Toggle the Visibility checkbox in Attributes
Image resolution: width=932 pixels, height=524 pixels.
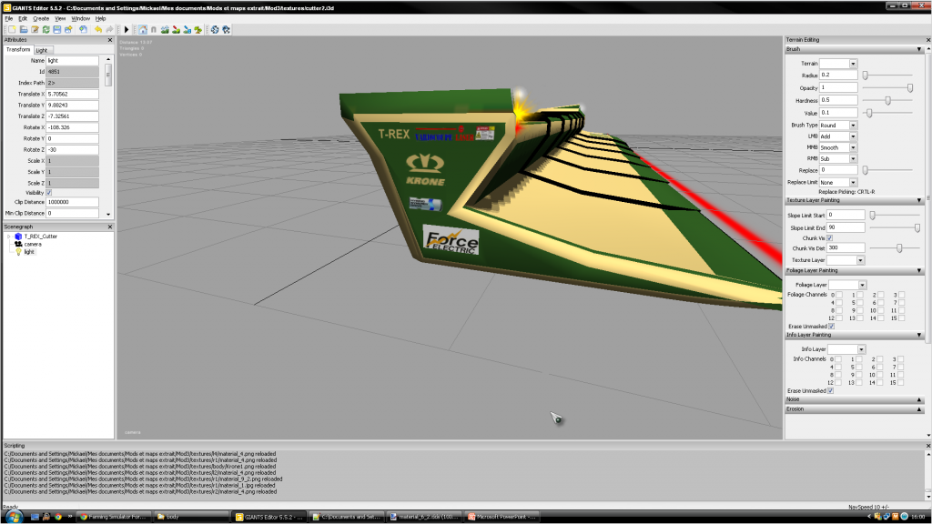(x=49, y=193)
